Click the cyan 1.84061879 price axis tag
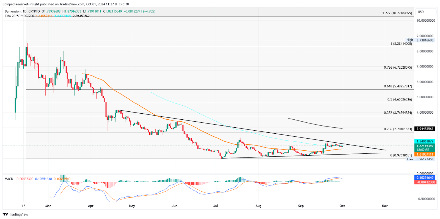 425,141
